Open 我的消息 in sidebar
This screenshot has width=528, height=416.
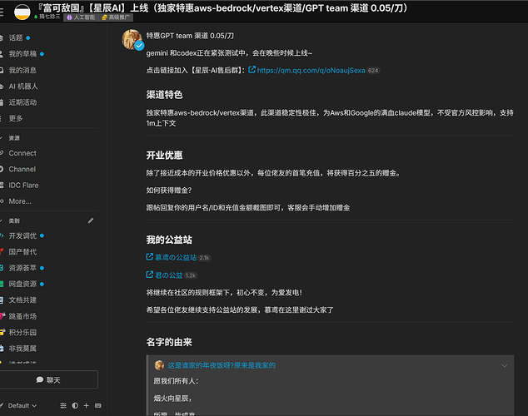click(x=21, y=70)
